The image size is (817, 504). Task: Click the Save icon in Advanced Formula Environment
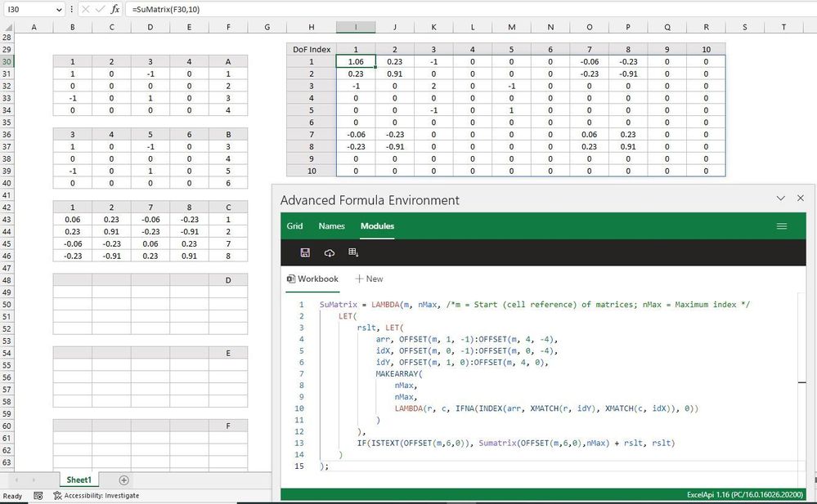pyautogui.click(x=305, y=252)
